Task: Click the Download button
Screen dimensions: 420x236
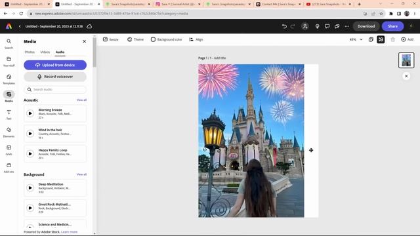Action: click(366, 26)
